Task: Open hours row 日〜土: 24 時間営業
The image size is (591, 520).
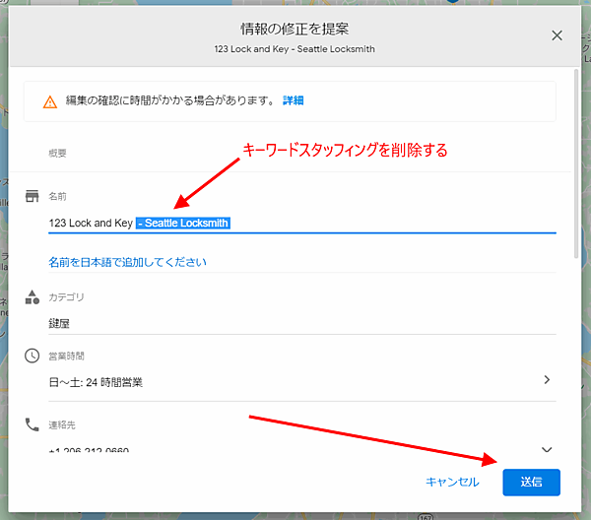Action: coord(302,382)
